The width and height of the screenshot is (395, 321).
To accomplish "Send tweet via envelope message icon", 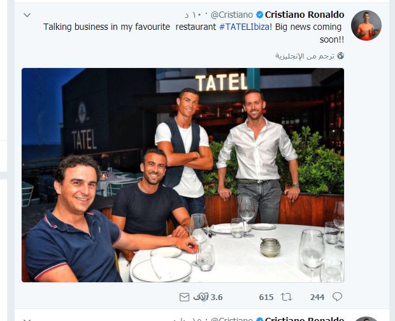I will [x=184, y=297].
